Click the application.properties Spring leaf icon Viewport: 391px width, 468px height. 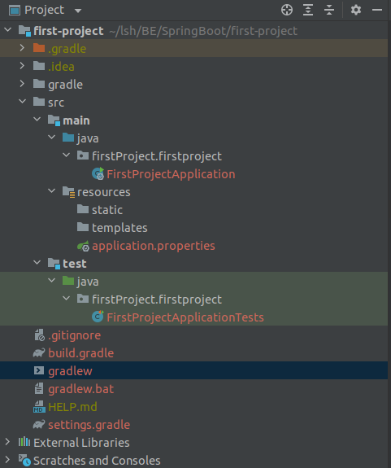tap(83, 246)
